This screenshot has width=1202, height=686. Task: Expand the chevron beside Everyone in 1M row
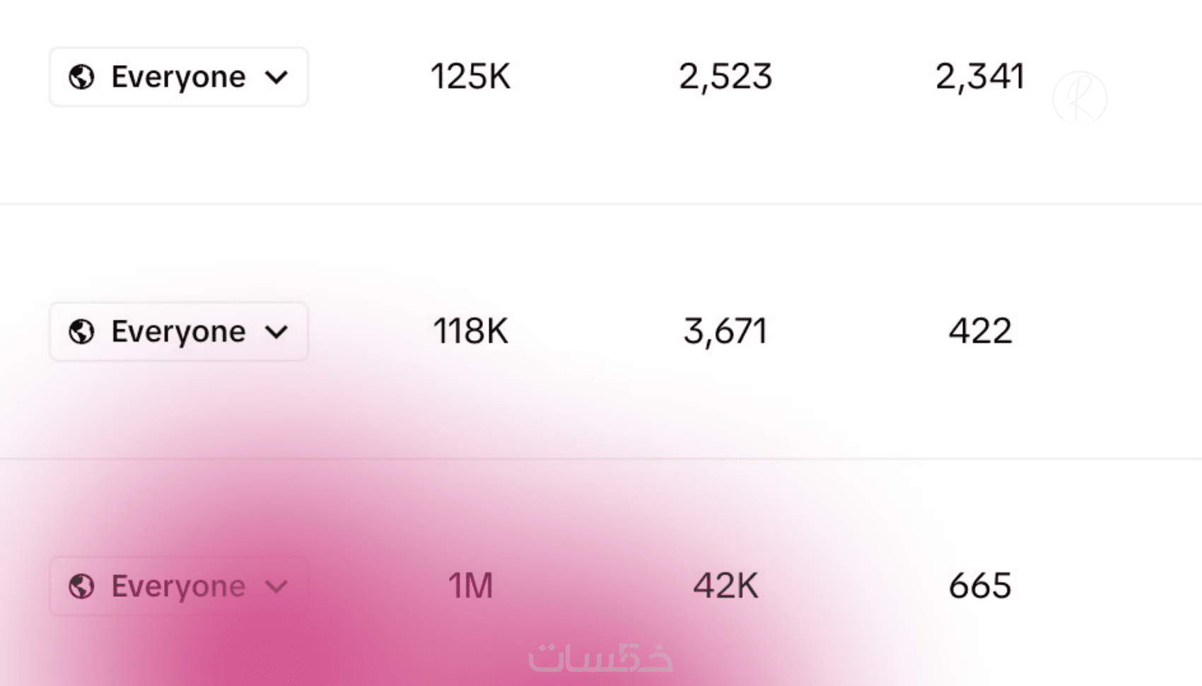276,586
